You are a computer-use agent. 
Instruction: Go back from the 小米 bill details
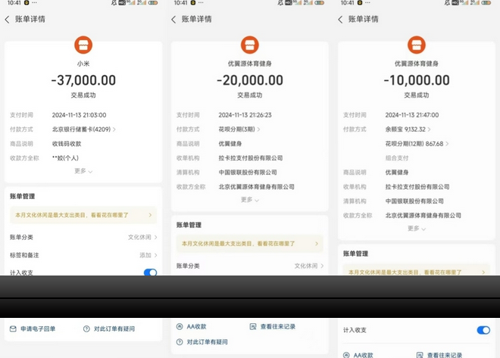pyautogui.click(x=7, y=20)
